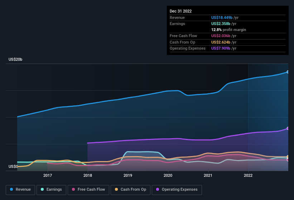
Task: Click the US$7.909b operating expenses value
Action: tap(221, 49)
